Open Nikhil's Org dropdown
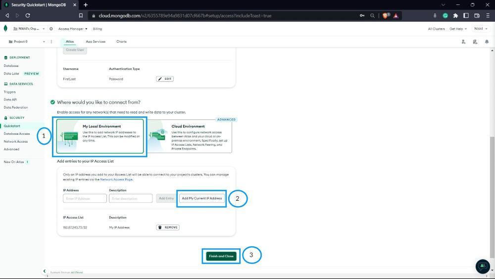Image resolution: width=495 pixels, height=279 pixels. click(x=29, y=29)
